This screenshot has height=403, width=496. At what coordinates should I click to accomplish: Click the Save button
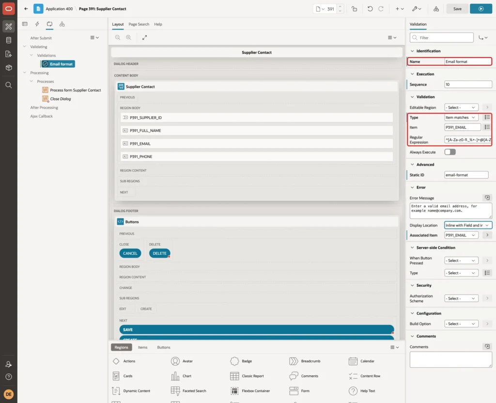[x=457, y=9]
